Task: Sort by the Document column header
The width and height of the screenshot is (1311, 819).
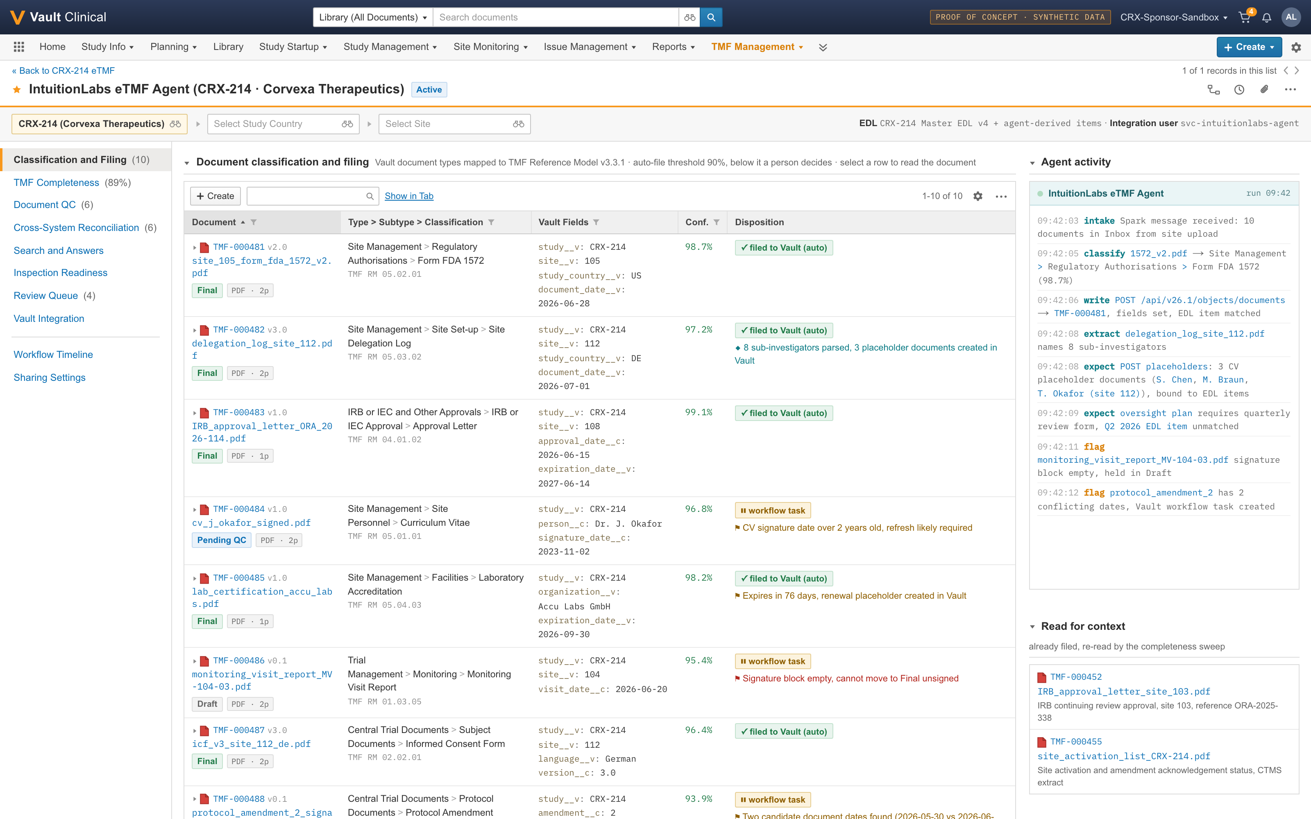Action: [214, 222]
